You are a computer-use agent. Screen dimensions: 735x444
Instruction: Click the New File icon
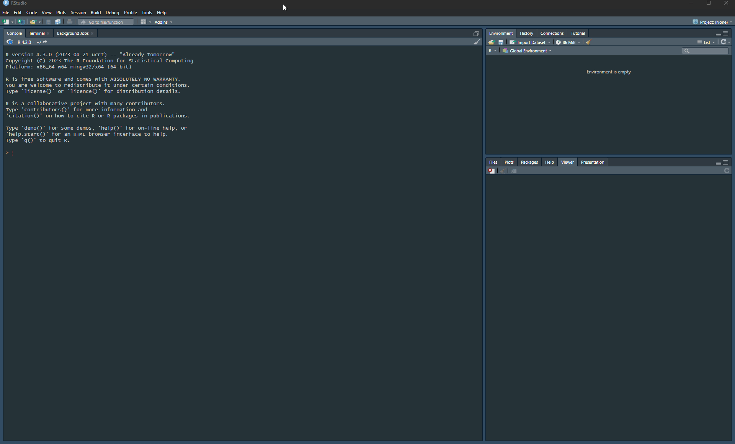6,22
